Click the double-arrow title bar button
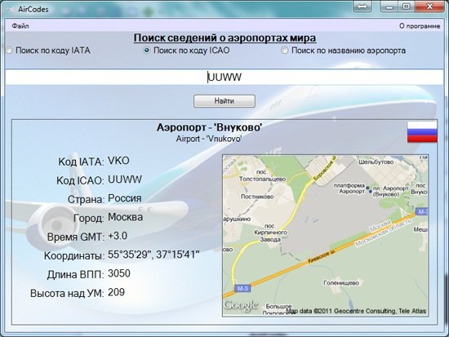The width and height of the screenshot is (449, 337). [x=362, y=7]
